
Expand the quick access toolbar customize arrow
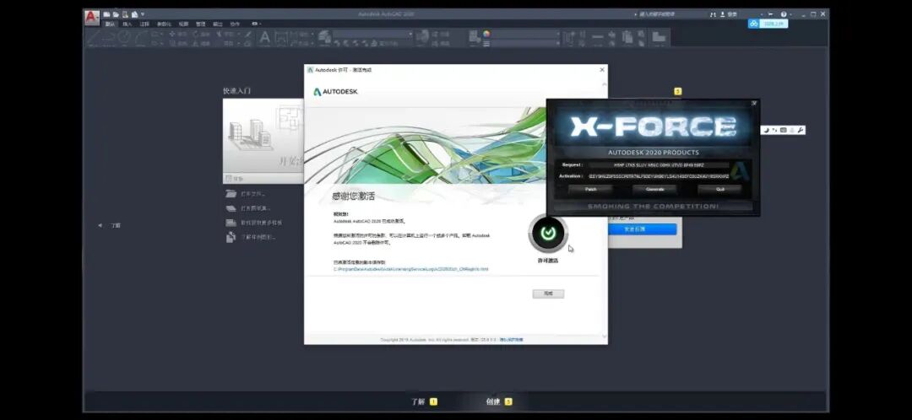(143, 14)
